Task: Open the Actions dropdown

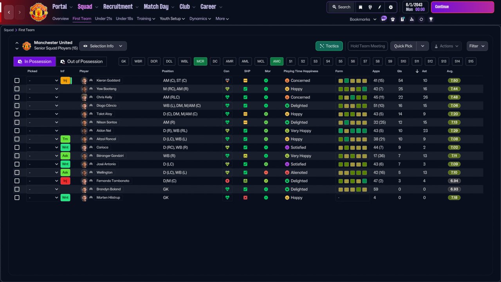Action: 447,46
